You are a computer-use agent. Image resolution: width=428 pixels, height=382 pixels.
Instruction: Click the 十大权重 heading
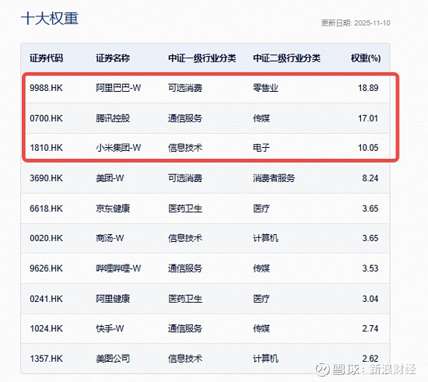coord(50,19)
